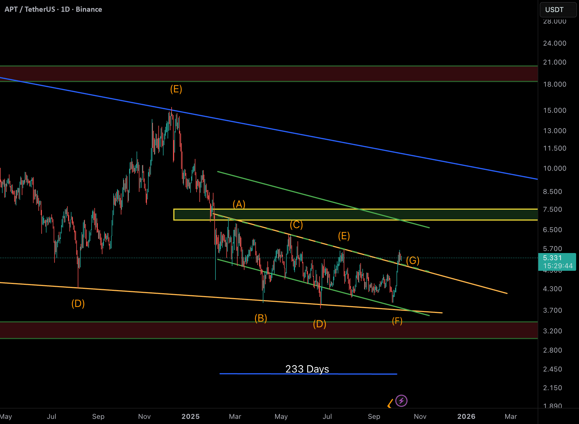Open the USDT currency dropdown
This screenshot has width=579, height=424.
tap(558, 10)
